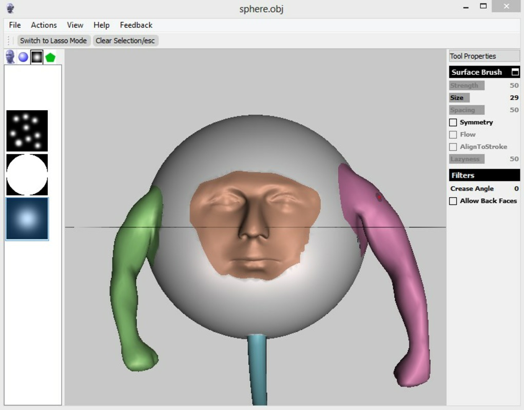
Task: Click the collapse icon on Surface Brush header
Action: pos(516,72)
